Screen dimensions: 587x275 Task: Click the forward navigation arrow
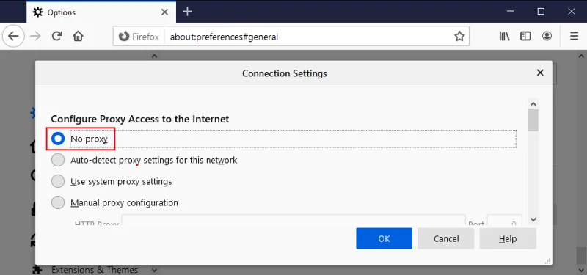pyautogui.click(x=35, y=36)
